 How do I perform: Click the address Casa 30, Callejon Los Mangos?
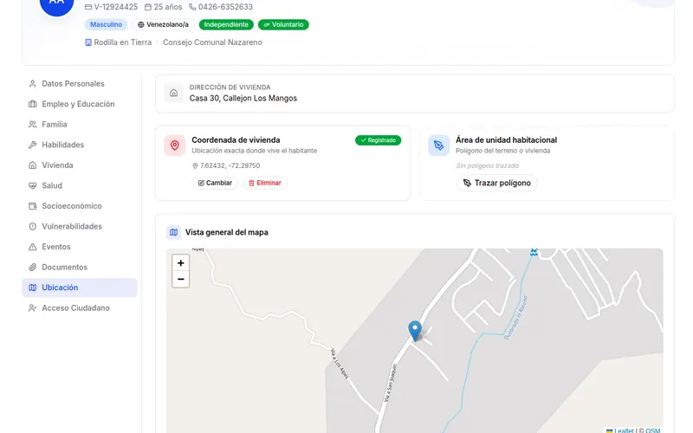coord(243,98)
